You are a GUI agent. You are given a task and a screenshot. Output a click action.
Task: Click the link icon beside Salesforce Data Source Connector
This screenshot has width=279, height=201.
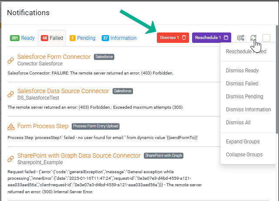pyautogui.click(x=11, y=94)
